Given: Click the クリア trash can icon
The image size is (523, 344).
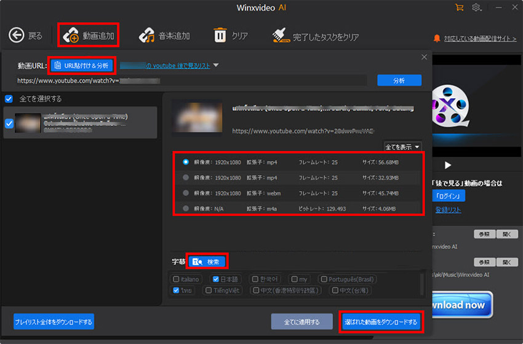Looking at the screenshot, I should click(220, 35).
